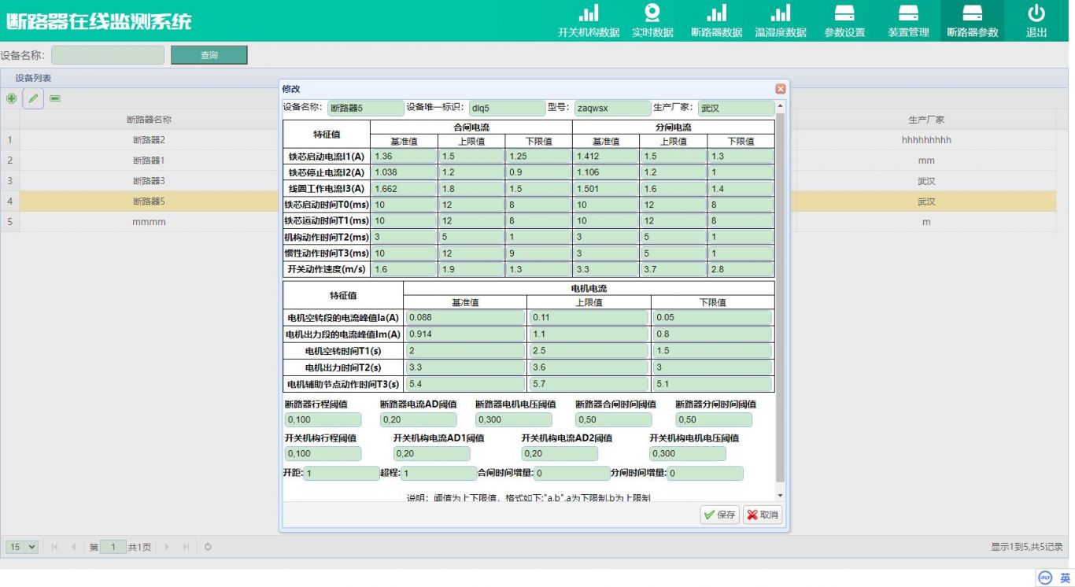Click the dialog 设备名称 field 断路器5
Screen dimensions: 1075x587
pos(364,108)
